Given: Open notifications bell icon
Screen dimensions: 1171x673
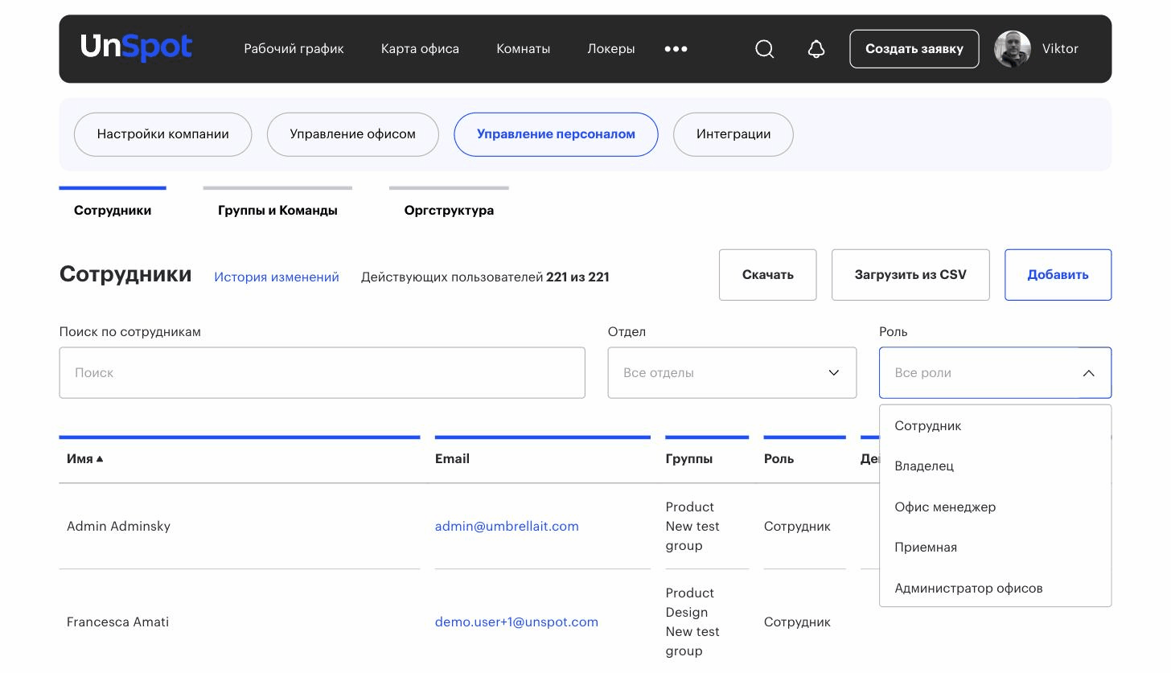Looking at the screenshot, I should point(816,49).
